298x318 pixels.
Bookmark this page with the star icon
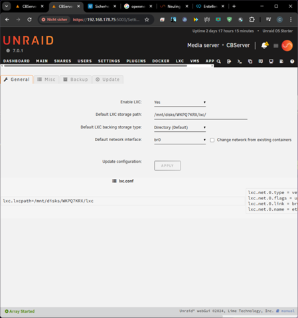pyautogui.click(x=147, y=20)
